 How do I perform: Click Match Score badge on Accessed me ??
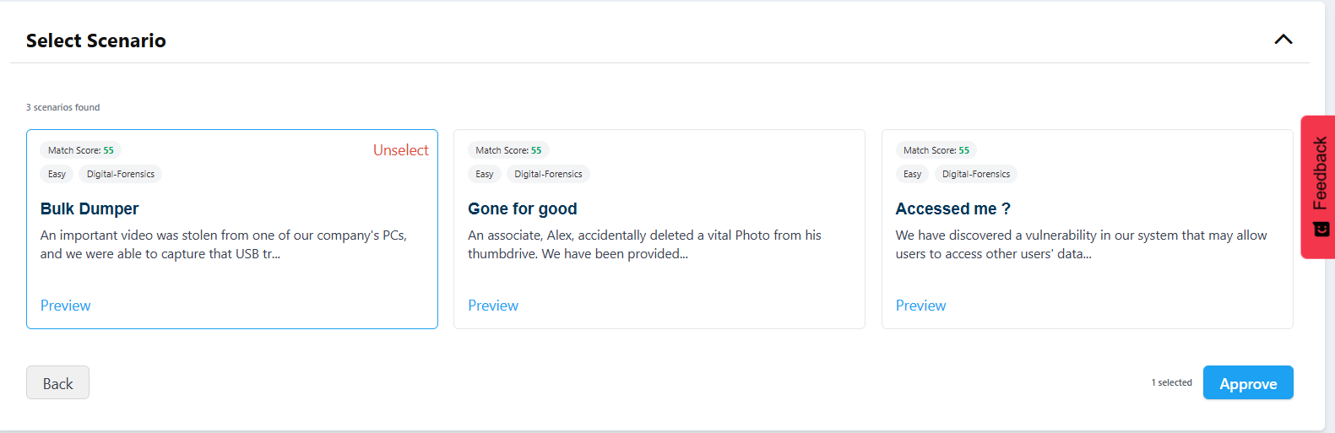[936, 150]
